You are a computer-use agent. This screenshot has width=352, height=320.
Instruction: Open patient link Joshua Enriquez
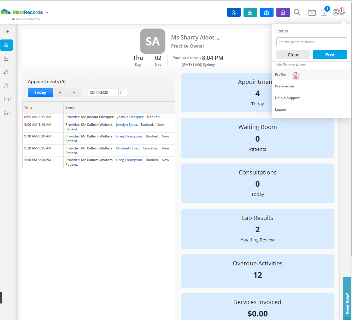[130, 117]
